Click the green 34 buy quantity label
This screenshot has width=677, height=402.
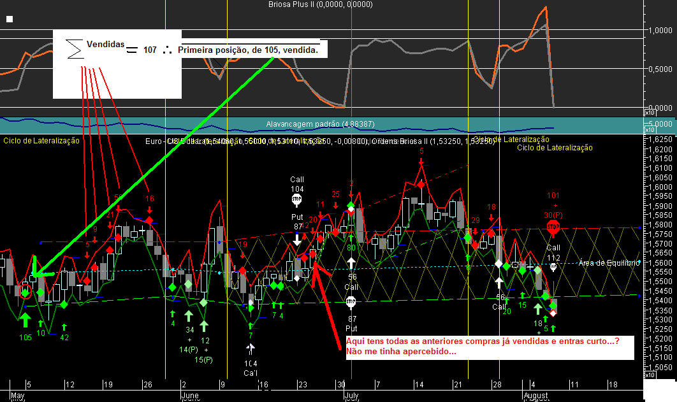[x=190, y=329]
